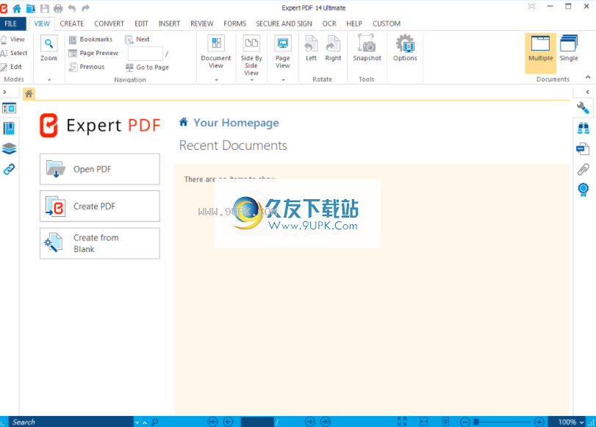596x427 pixels.
Task: Open the wrench tools panel on right
Action: 583,108
